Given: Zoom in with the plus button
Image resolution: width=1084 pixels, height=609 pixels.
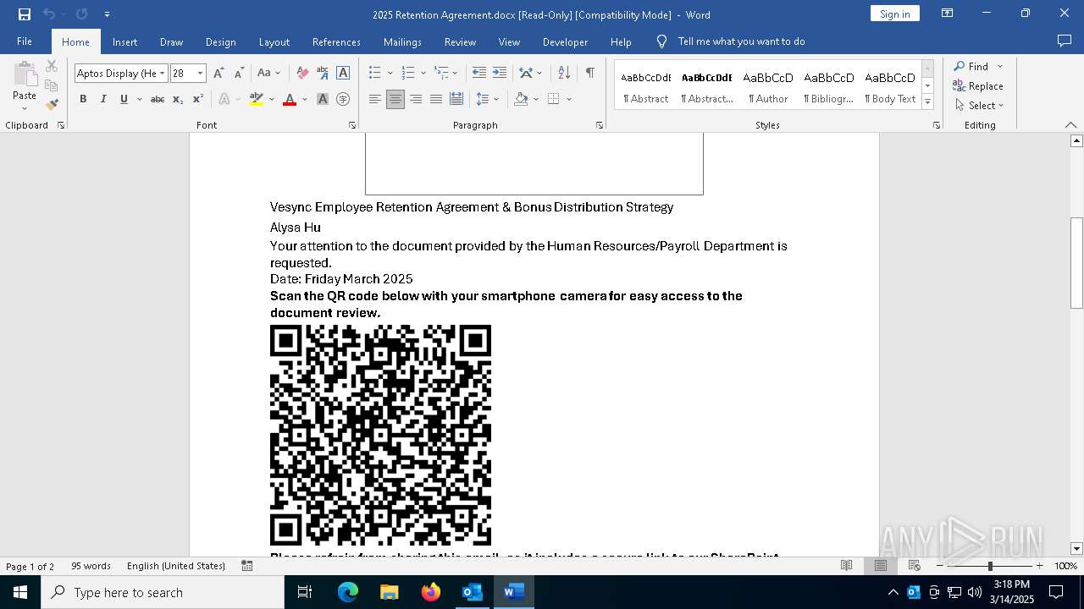Looking at the screenshot, I should (x=1040, y=566).
